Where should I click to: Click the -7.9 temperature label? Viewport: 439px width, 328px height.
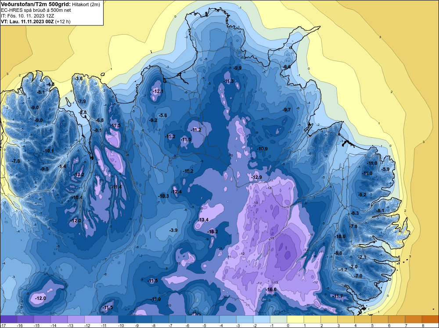point(82,101)
